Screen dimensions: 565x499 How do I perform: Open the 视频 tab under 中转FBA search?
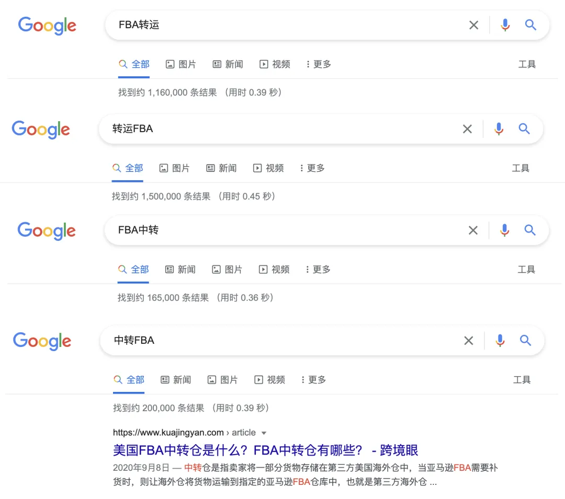coord(270,380)
